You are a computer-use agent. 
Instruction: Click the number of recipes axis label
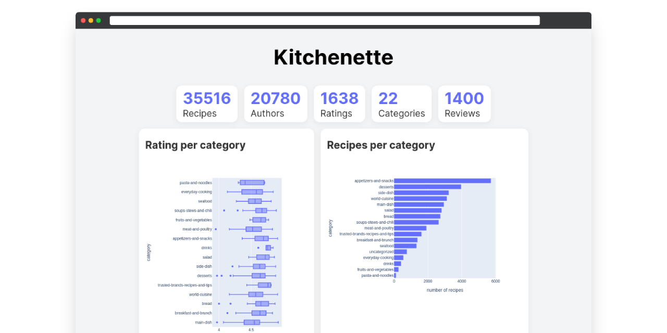[x=444, y=290]
